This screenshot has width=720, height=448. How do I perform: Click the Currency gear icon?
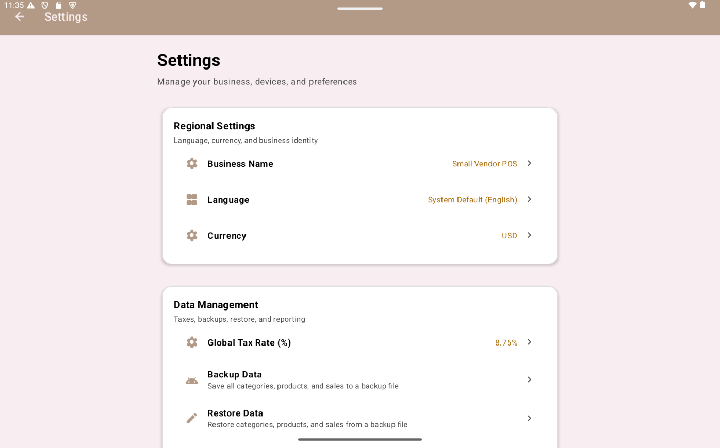pyautogui.click(x=192, y=235)
